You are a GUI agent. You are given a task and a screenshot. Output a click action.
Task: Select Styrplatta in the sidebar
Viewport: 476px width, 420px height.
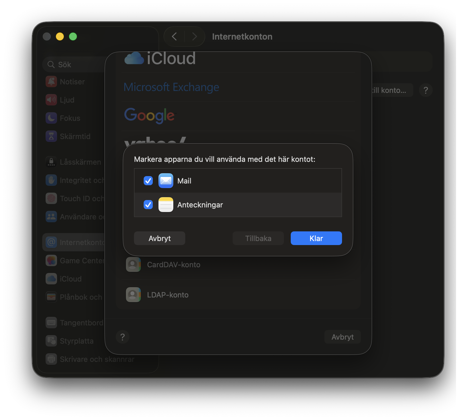pyautogui.click(x=76, y=341)
